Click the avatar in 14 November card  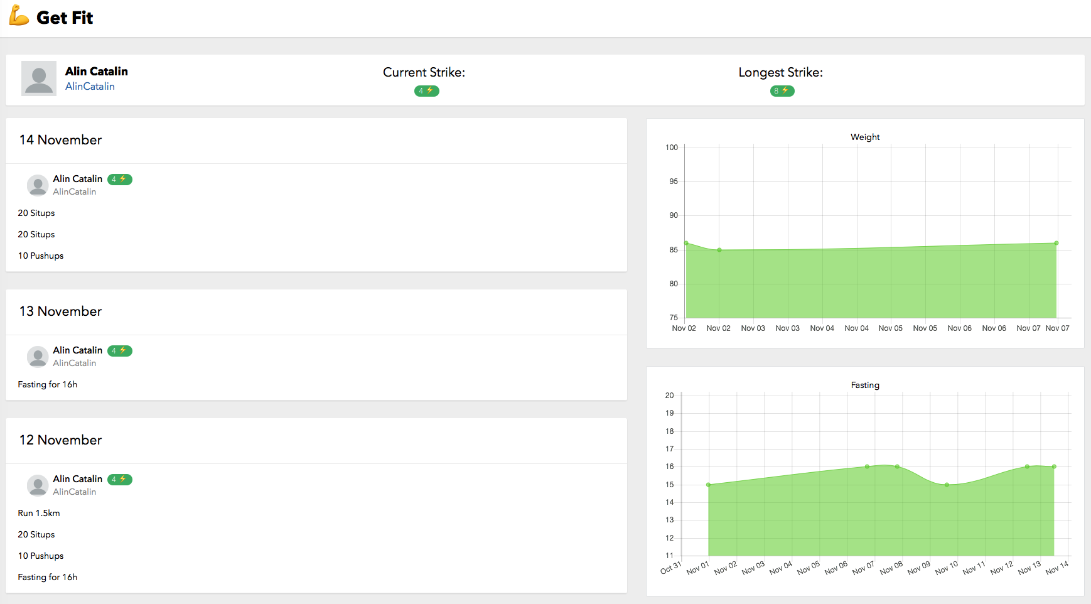(x=38, y=185)
